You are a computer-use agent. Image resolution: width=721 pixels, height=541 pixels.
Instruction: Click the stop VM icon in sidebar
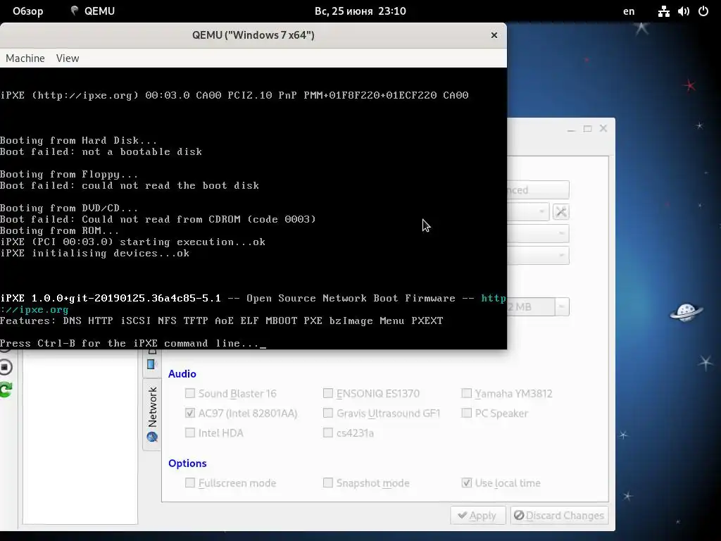[x=6, y=367]
